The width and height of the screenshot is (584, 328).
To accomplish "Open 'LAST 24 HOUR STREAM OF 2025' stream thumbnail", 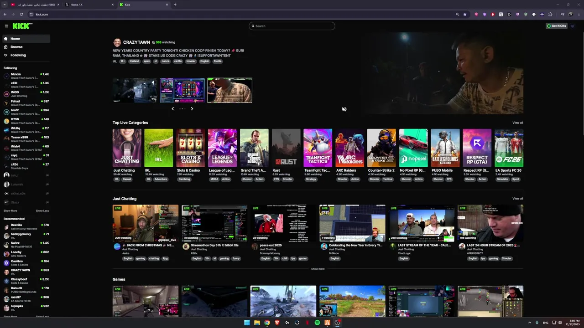I will 490,223.
